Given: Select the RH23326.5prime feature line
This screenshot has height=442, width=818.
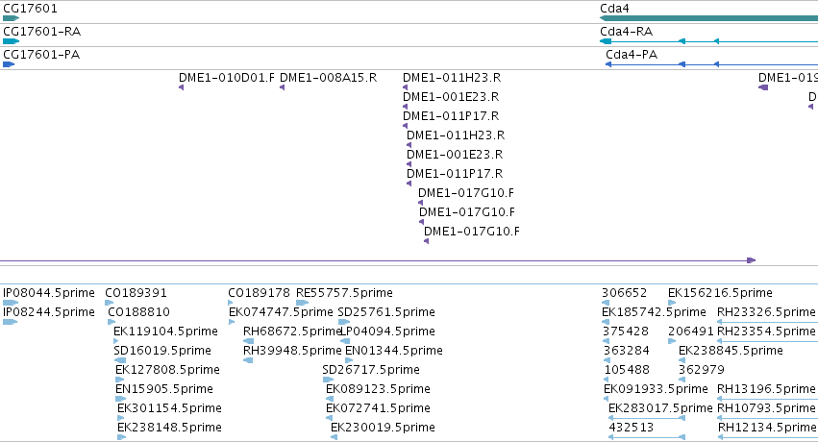Looking at the screenshot, I should [x=767, y=322].
